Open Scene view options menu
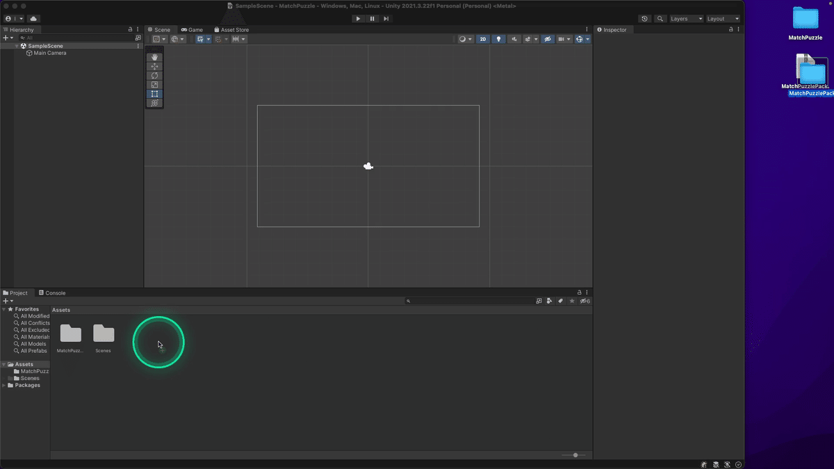The image size is (834, 469). [x=587, y=30]
